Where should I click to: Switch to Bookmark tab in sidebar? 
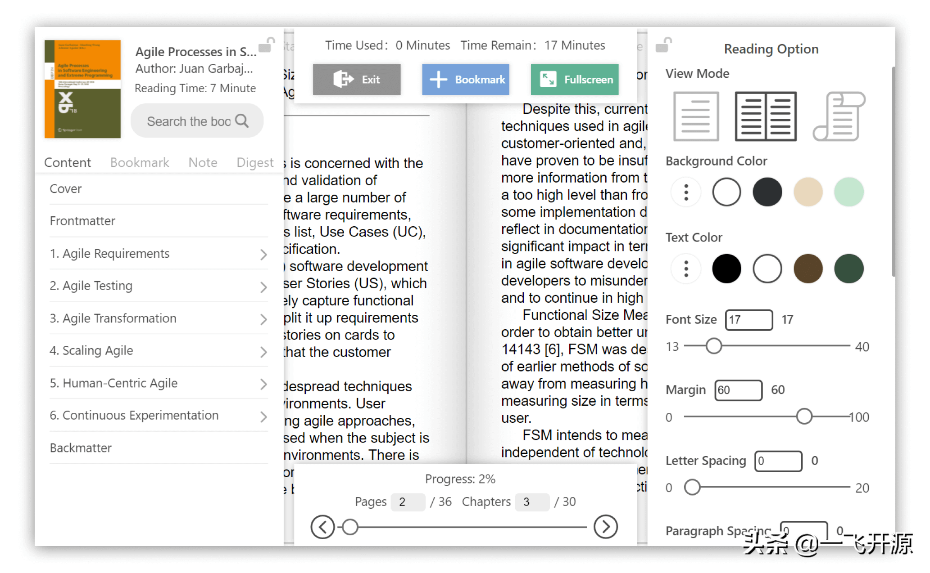139,162
